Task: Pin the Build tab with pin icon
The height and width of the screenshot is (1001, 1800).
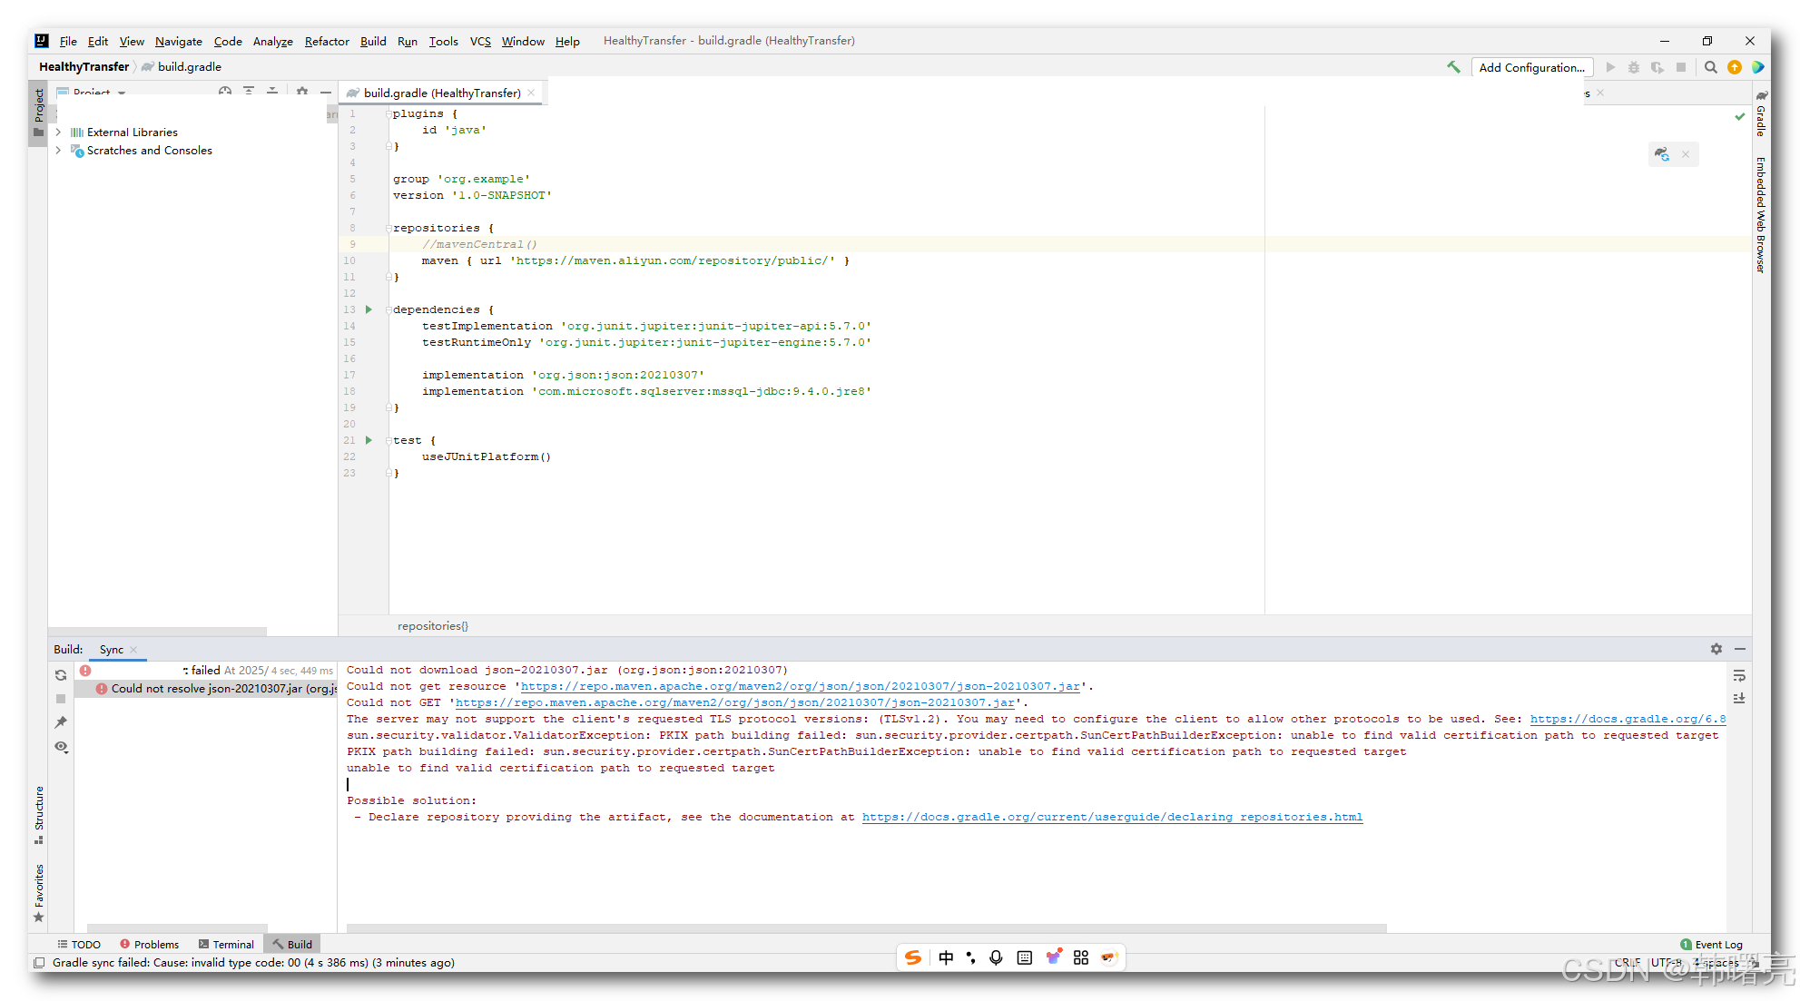Action: 61,722
